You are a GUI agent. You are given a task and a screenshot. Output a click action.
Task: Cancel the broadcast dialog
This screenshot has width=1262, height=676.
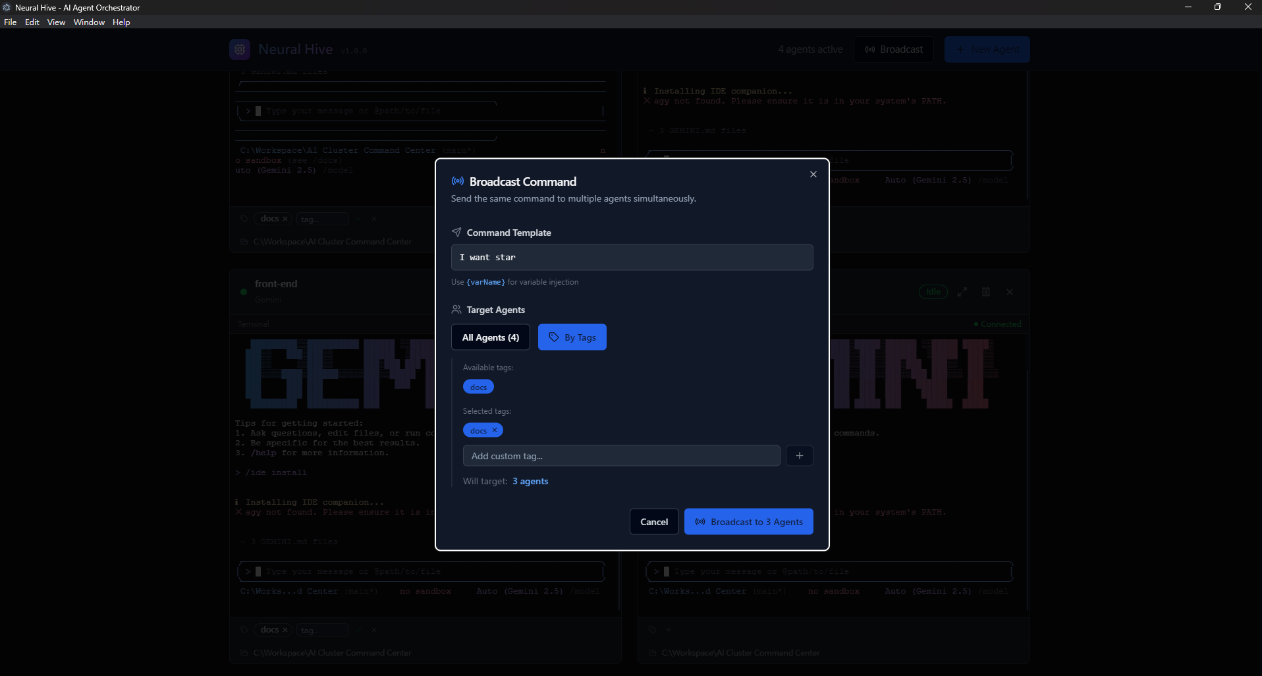point(654,522)
